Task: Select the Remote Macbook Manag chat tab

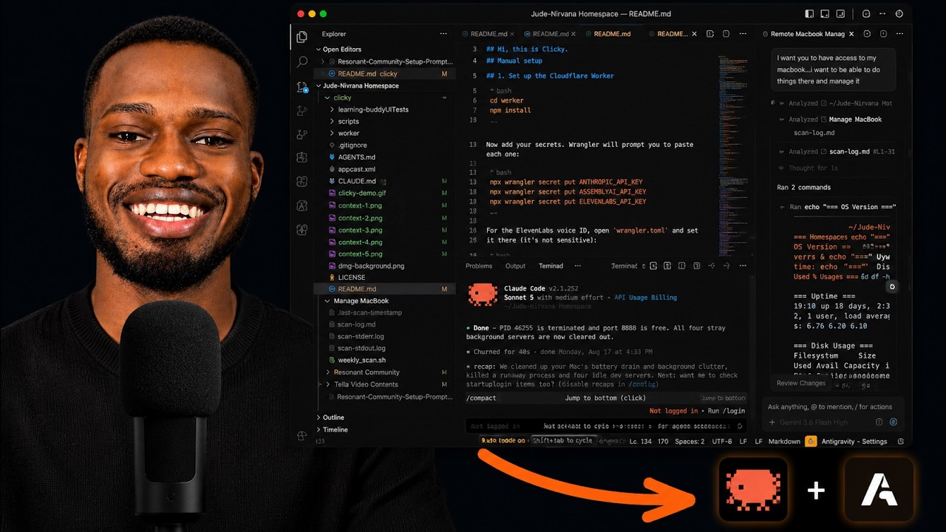Action: pyautogui.click(x=807, y=34)
